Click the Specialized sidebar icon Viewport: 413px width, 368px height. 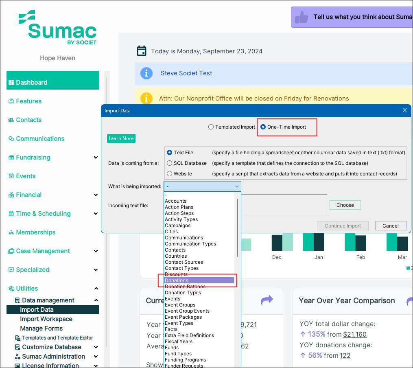11,270
